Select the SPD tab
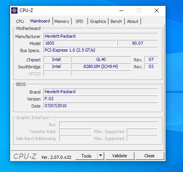This screenshot has height=172, width=183. 79,21
